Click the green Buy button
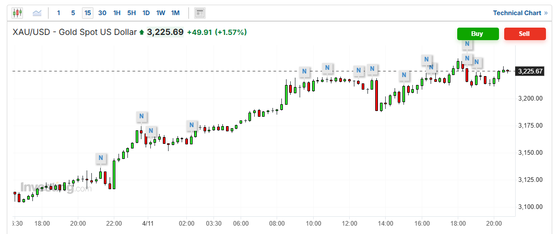The image size is (559, 234). point(478,34)
